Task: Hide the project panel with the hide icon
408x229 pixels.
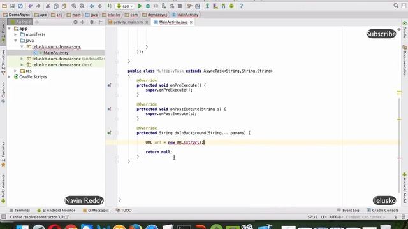Action: coord(101,22)
